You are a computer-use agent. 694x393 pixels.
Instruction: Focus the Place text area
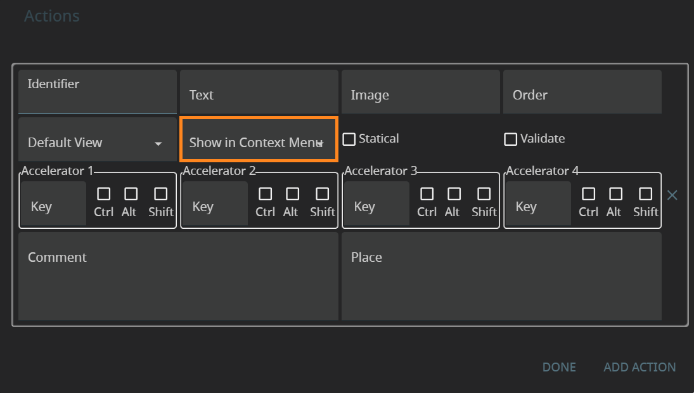(501, 276)
